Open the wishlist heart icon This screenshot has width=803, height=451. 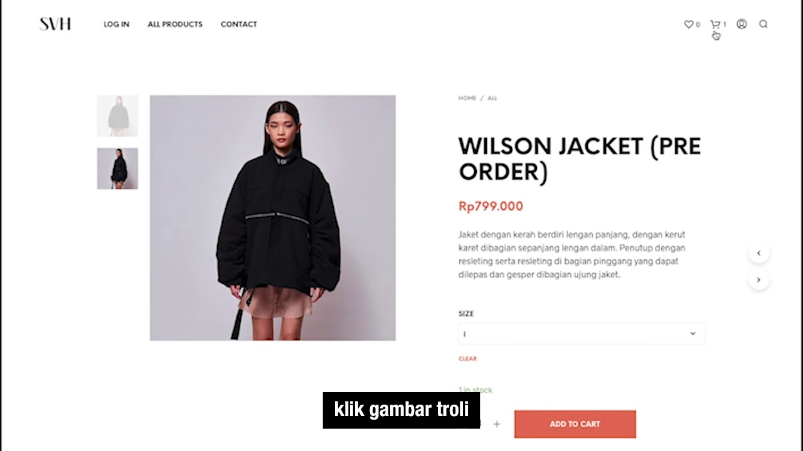pyautogui.click(x=688, y=24)
